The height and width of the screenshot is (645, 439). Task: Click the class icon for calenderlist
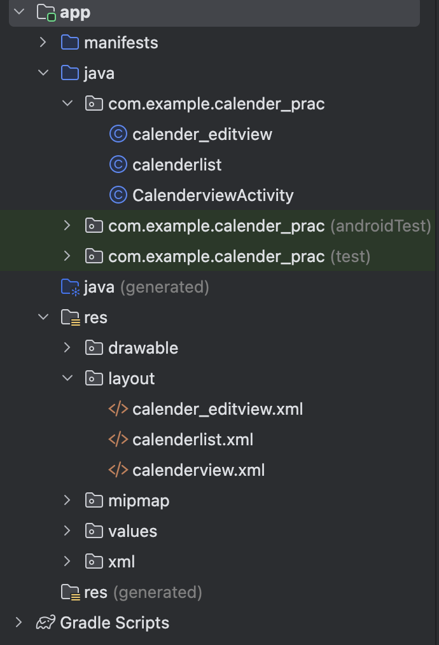pos(118,165)
